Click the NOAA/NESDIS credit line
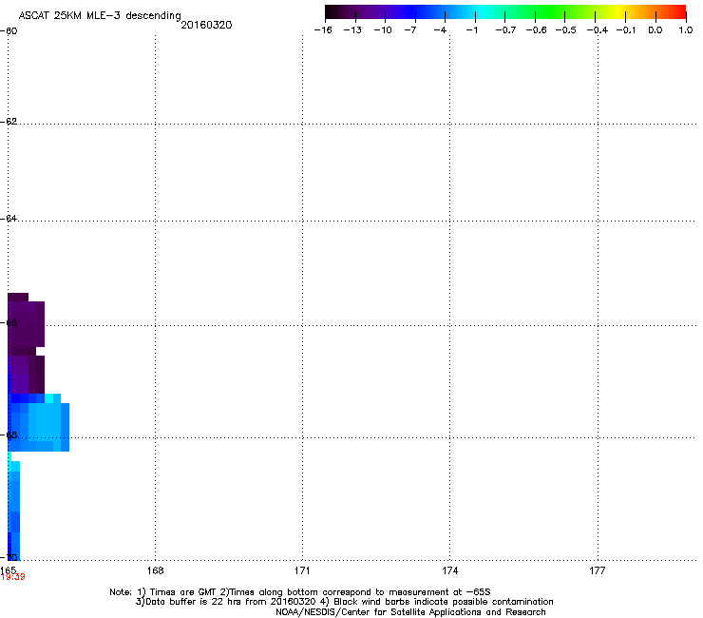 click(410, 612)
